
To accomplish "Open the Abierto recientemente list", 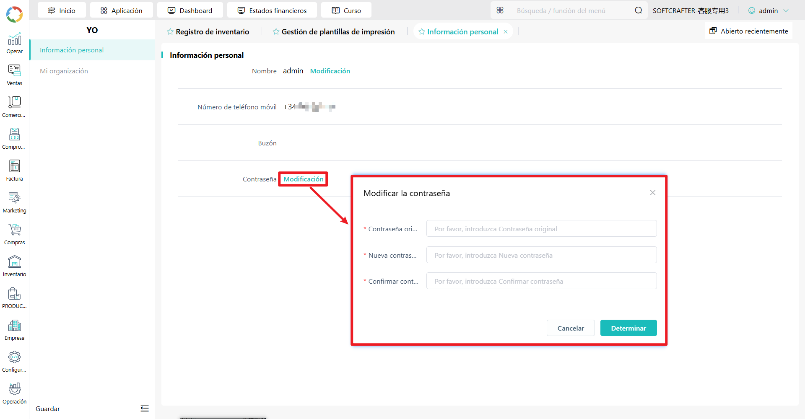I will tap(748, 31).
